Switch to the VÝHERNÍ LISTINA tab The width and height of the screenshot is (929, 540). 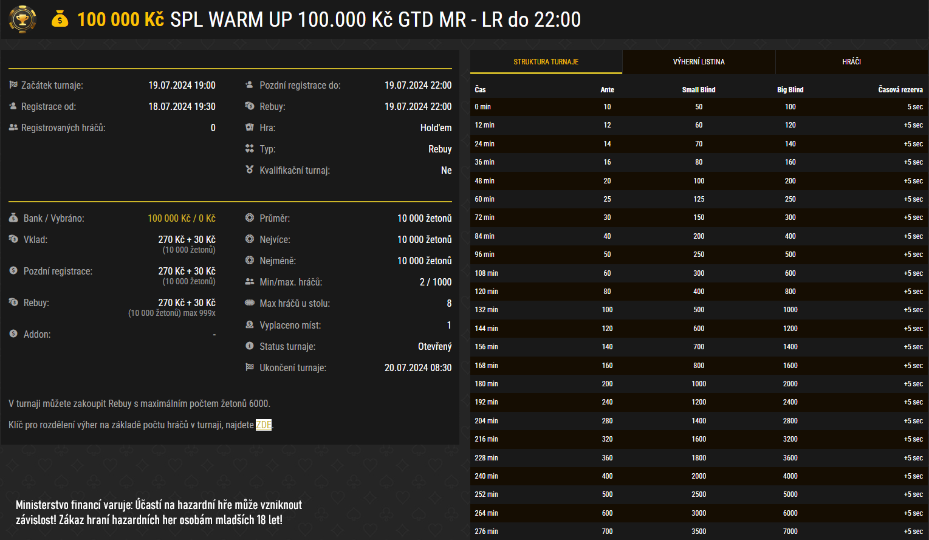[699, 61]
